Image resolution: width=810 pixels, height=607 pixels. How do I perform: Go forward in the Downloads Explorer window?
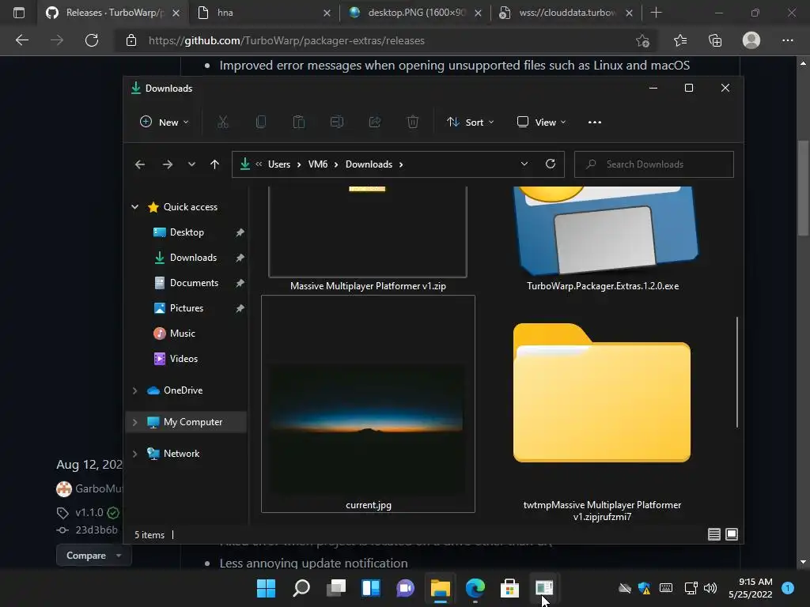(x=168, y=164)
